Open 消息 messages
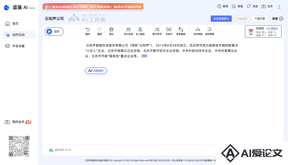The width and height of the screenshot is (288, 165). pos(252,6)
